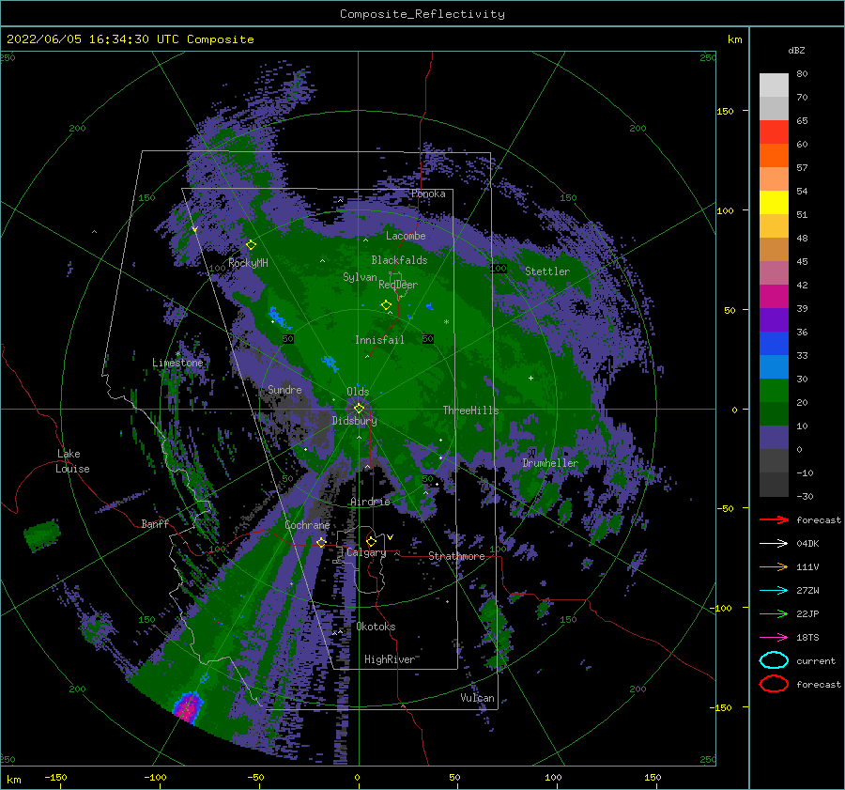
Task: Click the Strathmore town label
Action: pyautogui.click(x=456, y=556)
